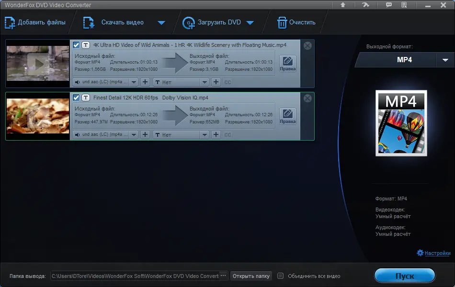Click the MP4 output format header
The image size is (455, 287).
click(405, 60)
